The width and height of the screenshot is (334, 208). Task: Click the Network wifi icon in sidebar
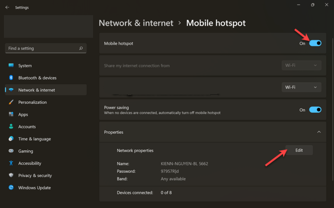(11, 90)
